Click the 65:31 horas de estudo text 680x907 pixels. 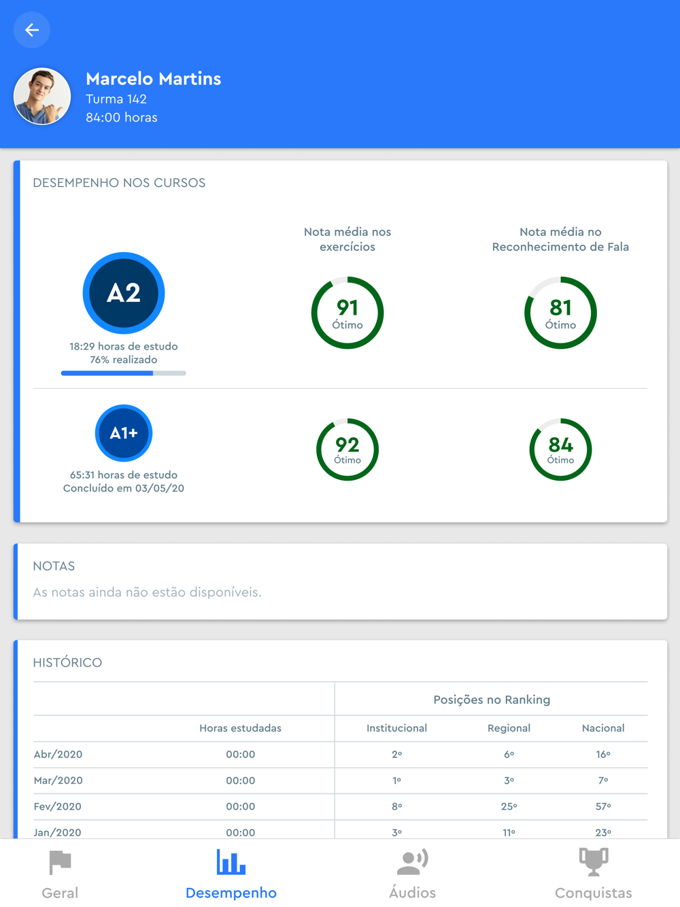(124, 475)
